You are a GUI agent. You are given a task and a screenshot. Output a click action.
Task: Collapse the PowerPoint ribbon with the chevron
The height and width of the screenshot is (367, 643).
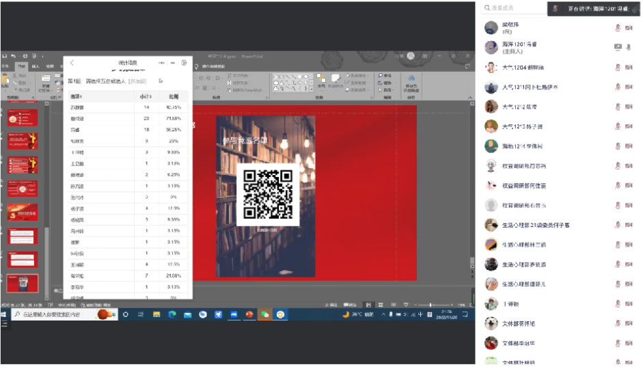coord(470,98)
